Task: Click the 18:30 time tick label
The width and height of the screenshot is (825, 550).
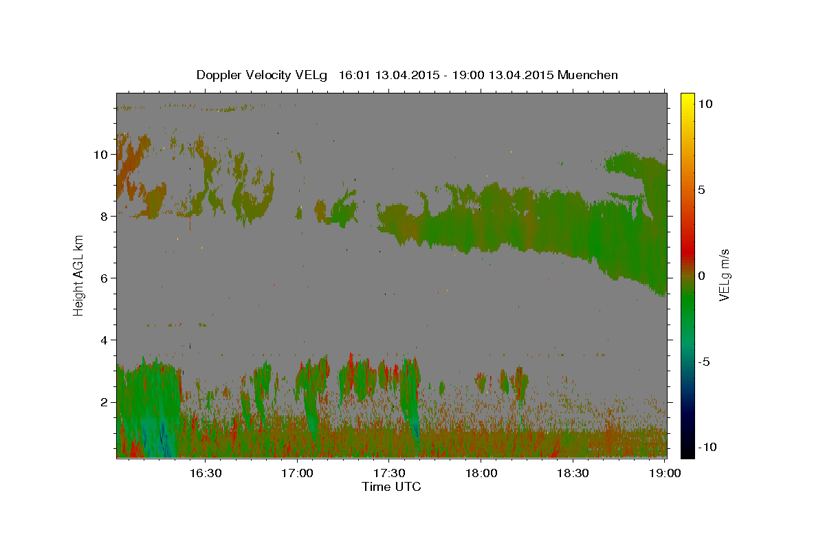Action: [573, 473]
